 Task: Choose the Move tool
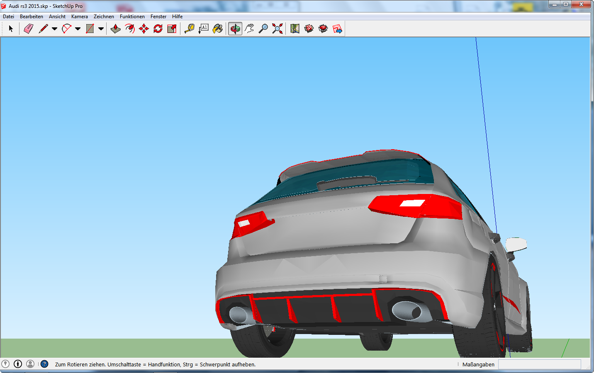point(144,29)
